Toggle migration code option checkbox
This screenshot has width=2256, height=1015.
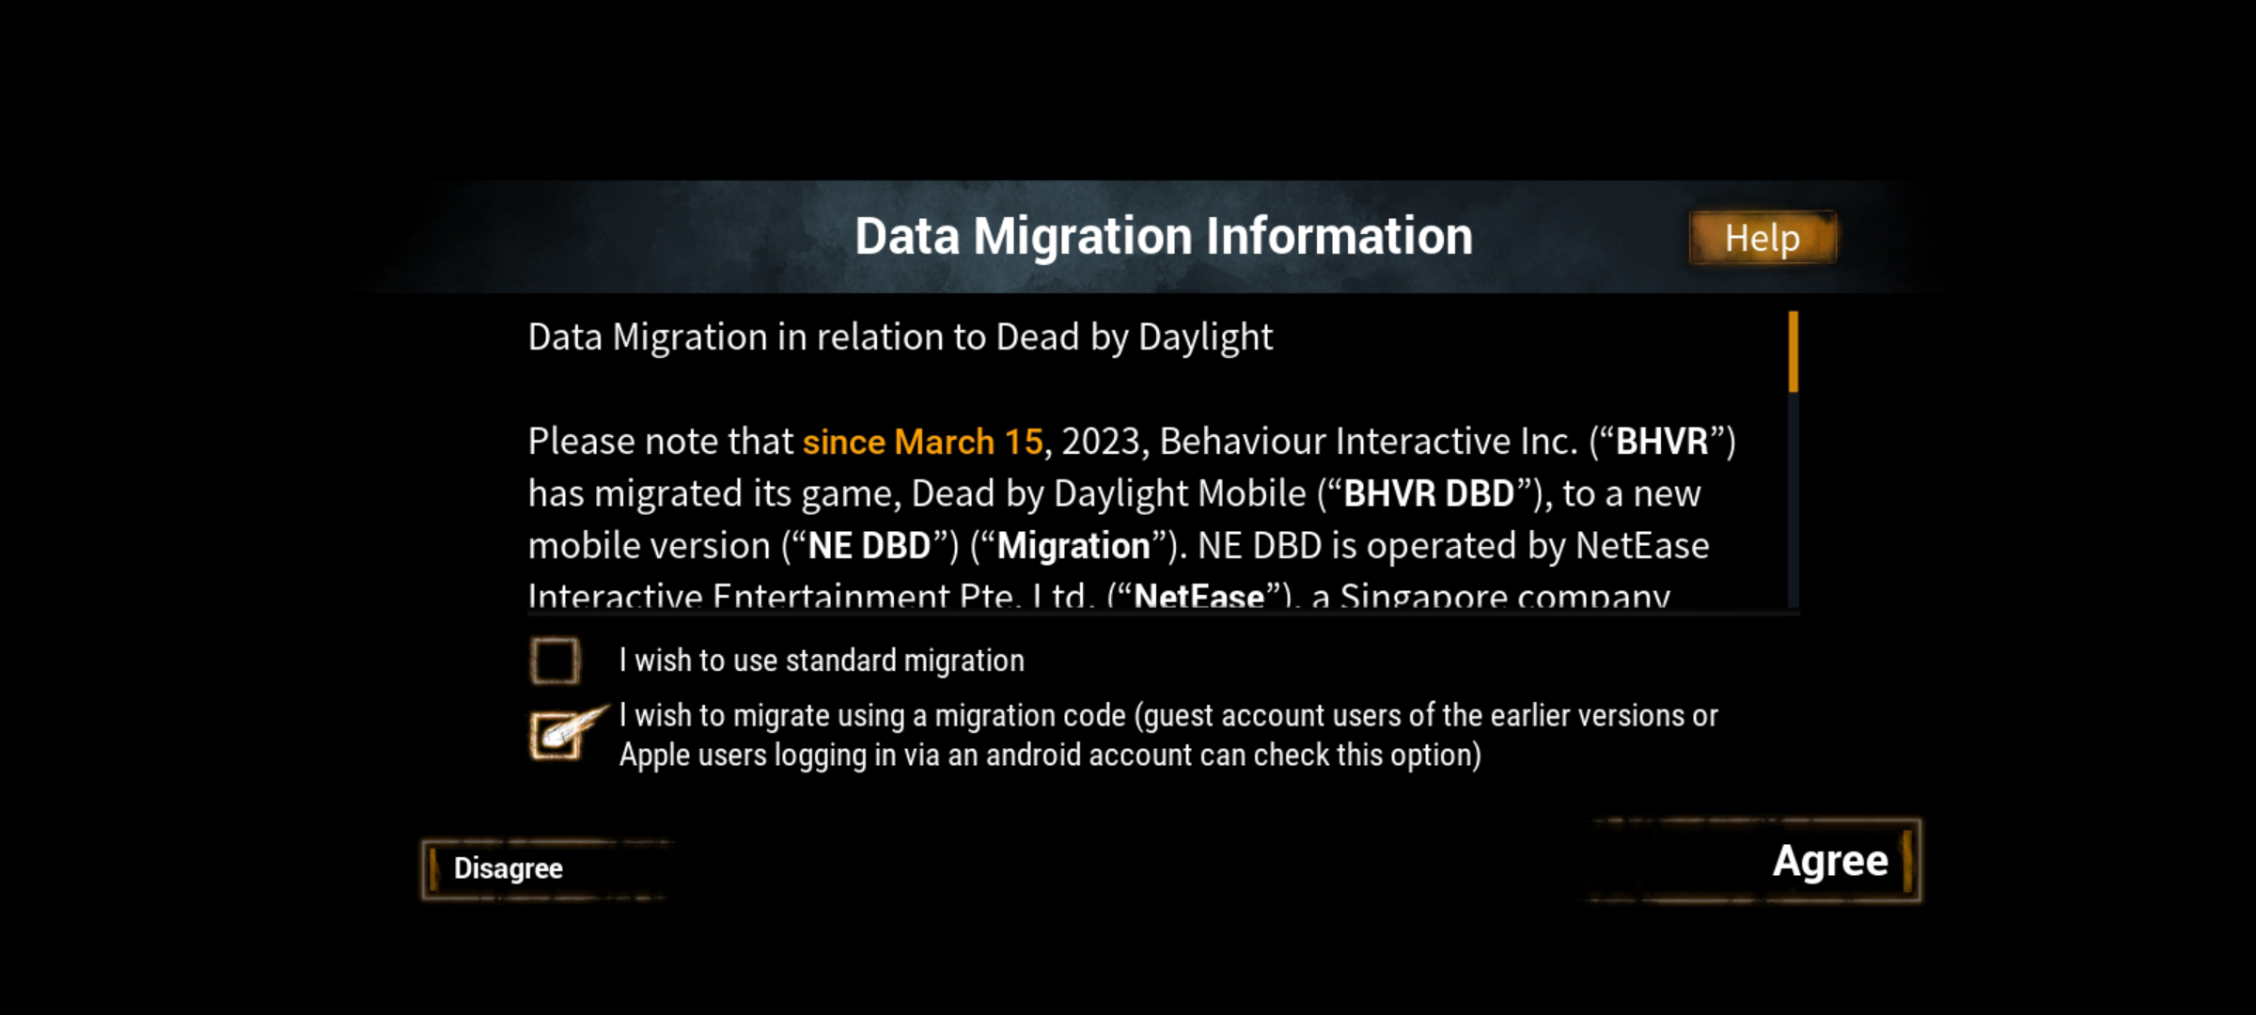click(x=561, y=730)
